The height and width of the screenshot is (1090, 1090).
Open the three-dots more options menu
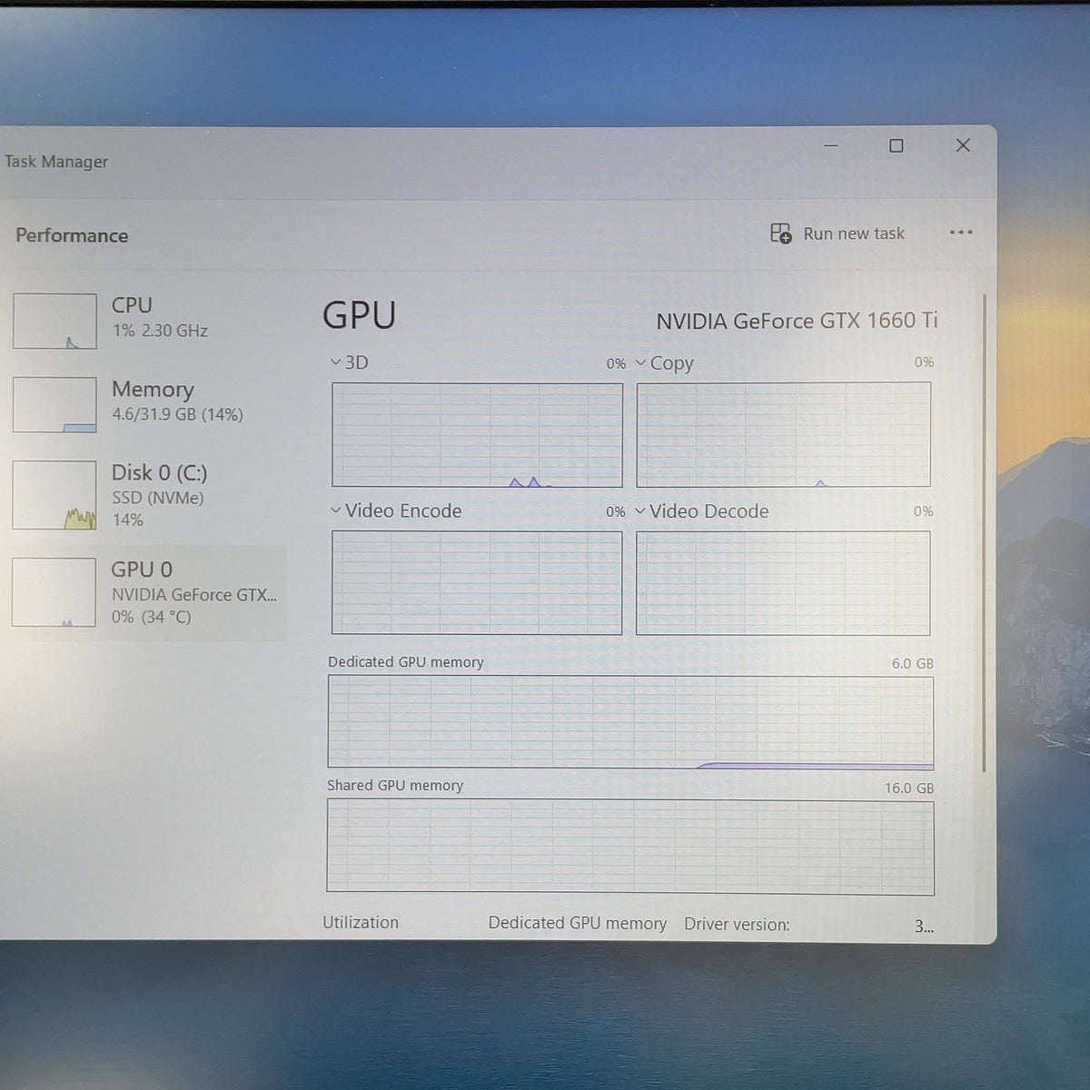[961, 233]
